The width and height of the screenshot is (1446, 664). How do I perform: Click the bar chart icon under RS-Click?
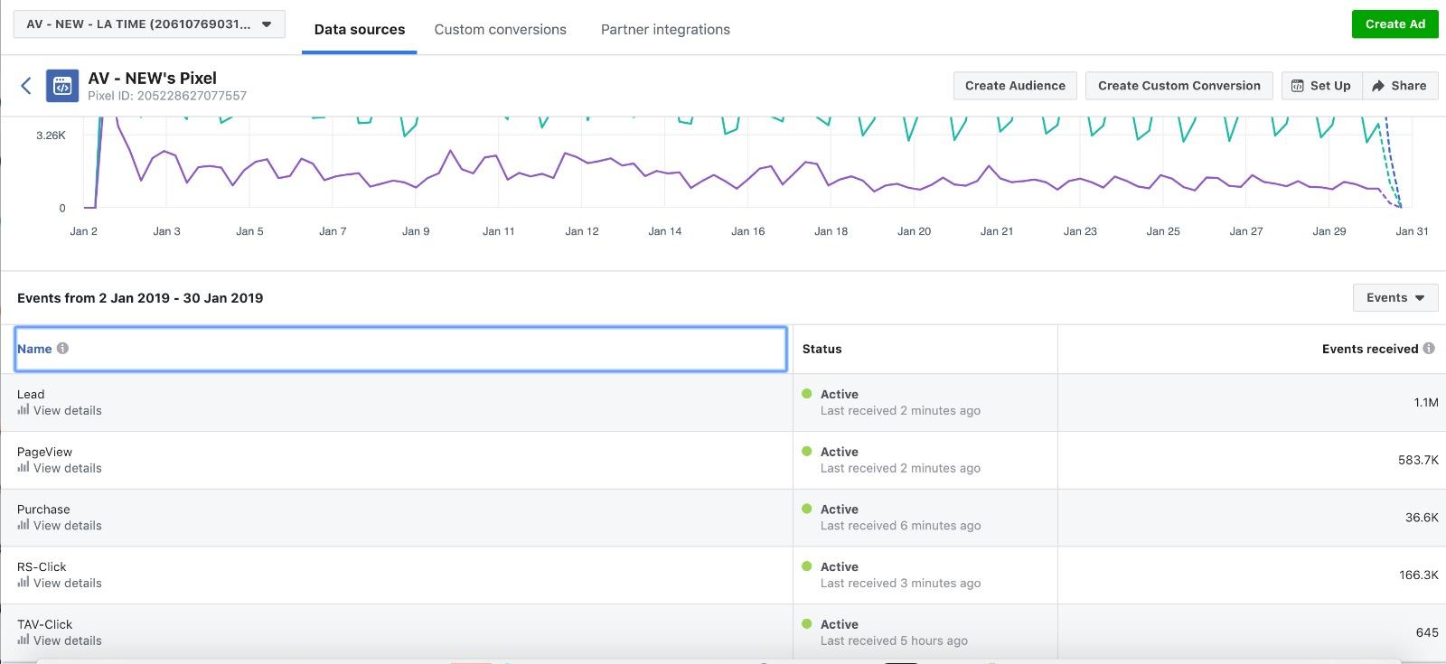coord(23,583)
